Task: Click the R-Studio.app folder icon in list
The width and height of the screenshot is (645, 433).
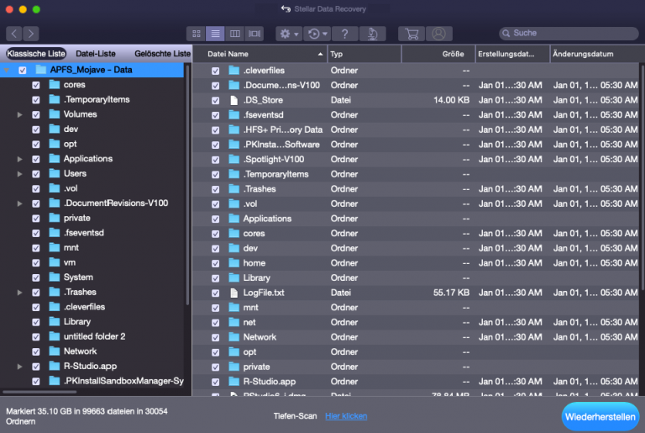Action: (x=234, y=382)
